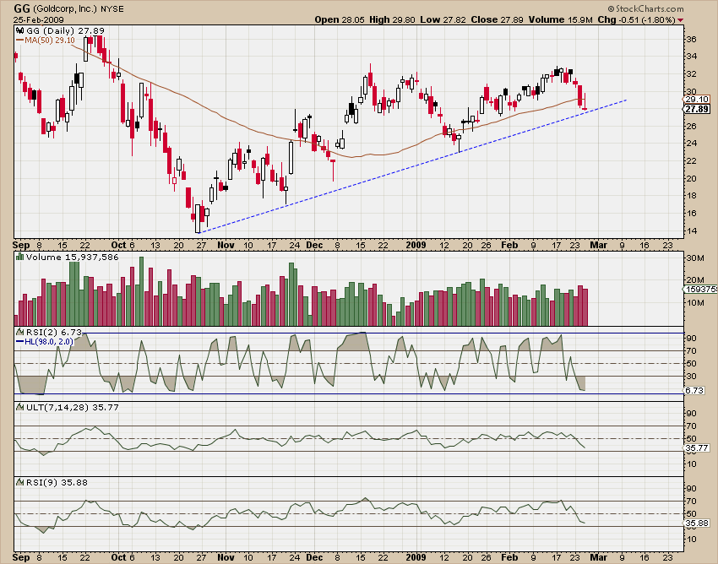Click the Volume 15,937,586 legend
The height and width of the screenshot is (564, 718).
(x=72, y=257)
